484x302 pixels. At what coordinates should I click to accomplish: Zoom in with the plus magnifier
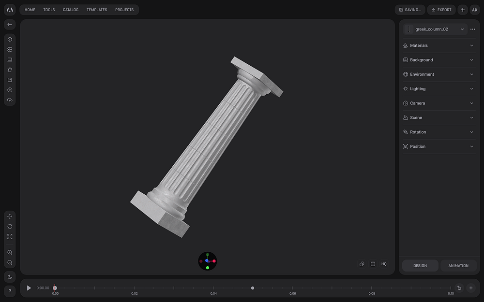(x=10, y=252)
